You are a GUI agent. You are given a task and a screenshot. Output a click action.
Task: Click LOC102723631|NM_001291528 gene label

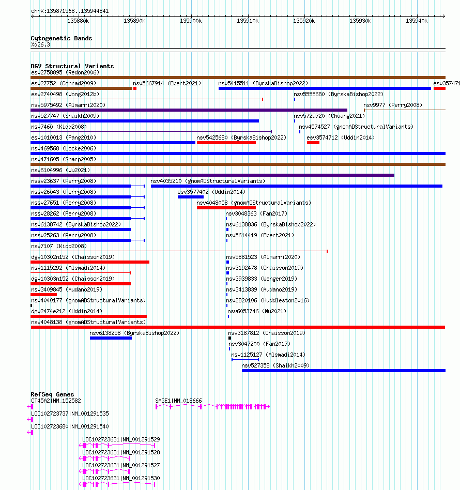tap(121, 452)
